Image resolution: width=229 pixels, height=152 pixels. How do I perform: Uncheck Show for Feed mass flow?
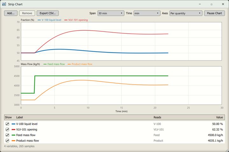tap(7, 135)
